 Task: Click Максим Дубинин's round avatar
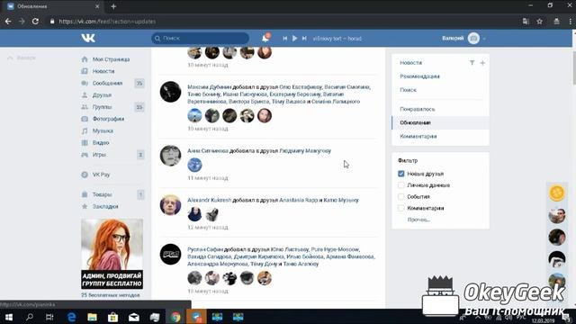click(170, 92)
